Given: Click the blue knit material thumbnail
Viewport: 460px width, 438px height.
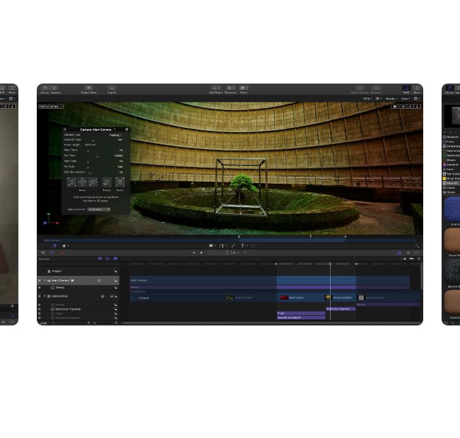Looking at the screenshot, I should (x=452, y=209).
